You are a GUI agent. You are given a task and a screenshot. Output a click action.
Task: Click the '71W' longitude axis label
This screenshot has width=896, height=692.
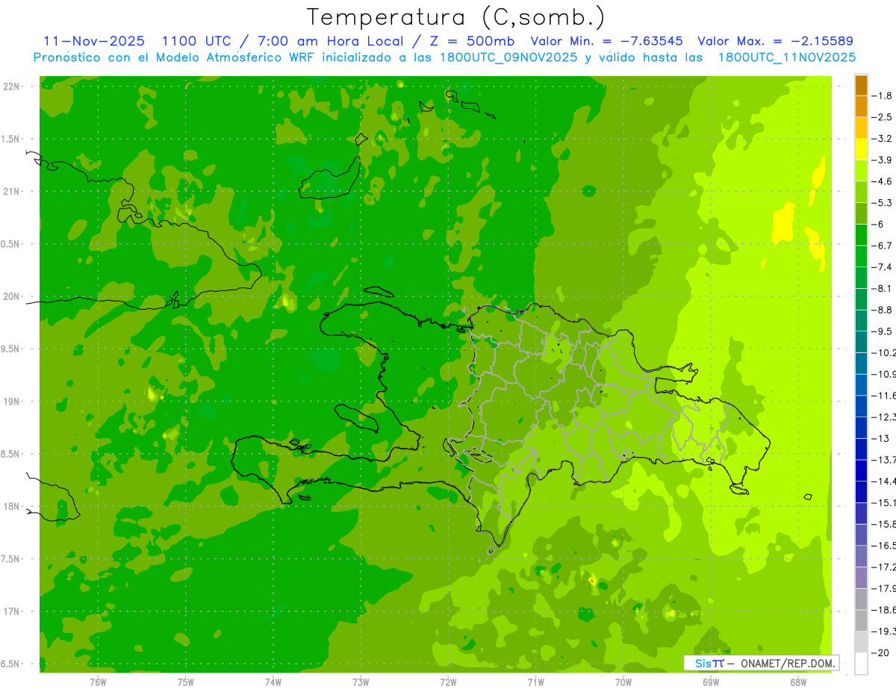point(535,682)
